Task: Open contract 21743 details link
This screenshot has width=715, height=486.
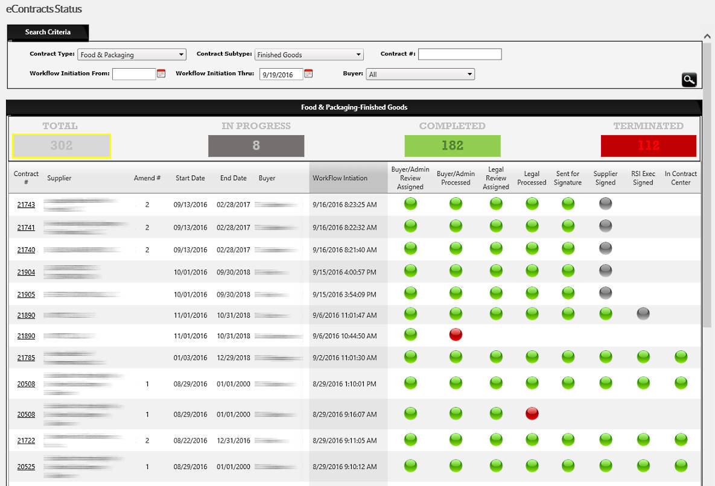Action: pyautogui.click(x=26, y=204)
